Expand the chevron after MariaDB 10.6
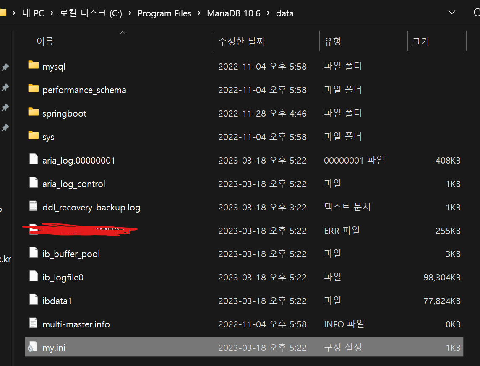 coord(269,13)
